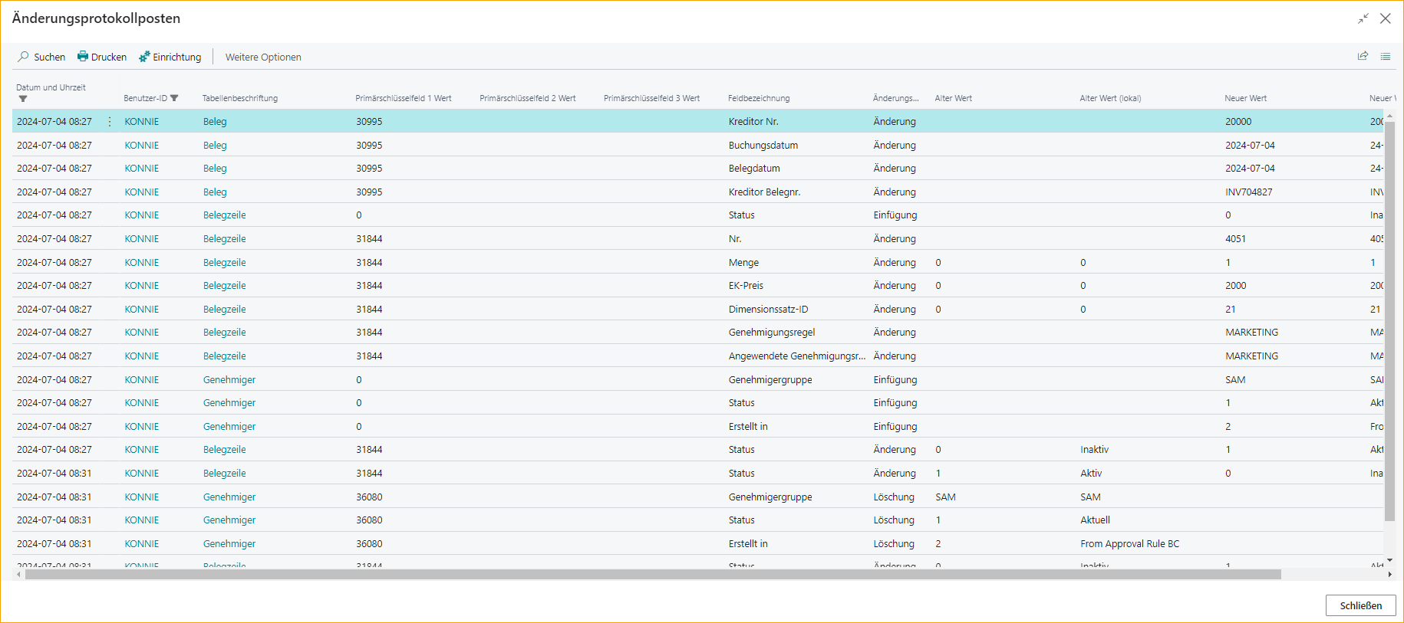Select the 4051 new value cell
This screenshot has width=1404, height=623.
[x=1236, y=239]
